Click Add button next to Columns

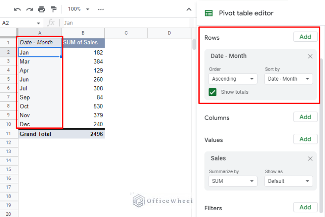(305, 117)
